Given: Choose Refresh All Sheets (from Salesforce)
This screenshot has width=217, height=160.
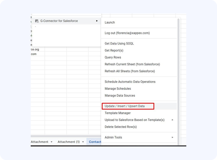Looking at the screenshot, I should [130, 71].
